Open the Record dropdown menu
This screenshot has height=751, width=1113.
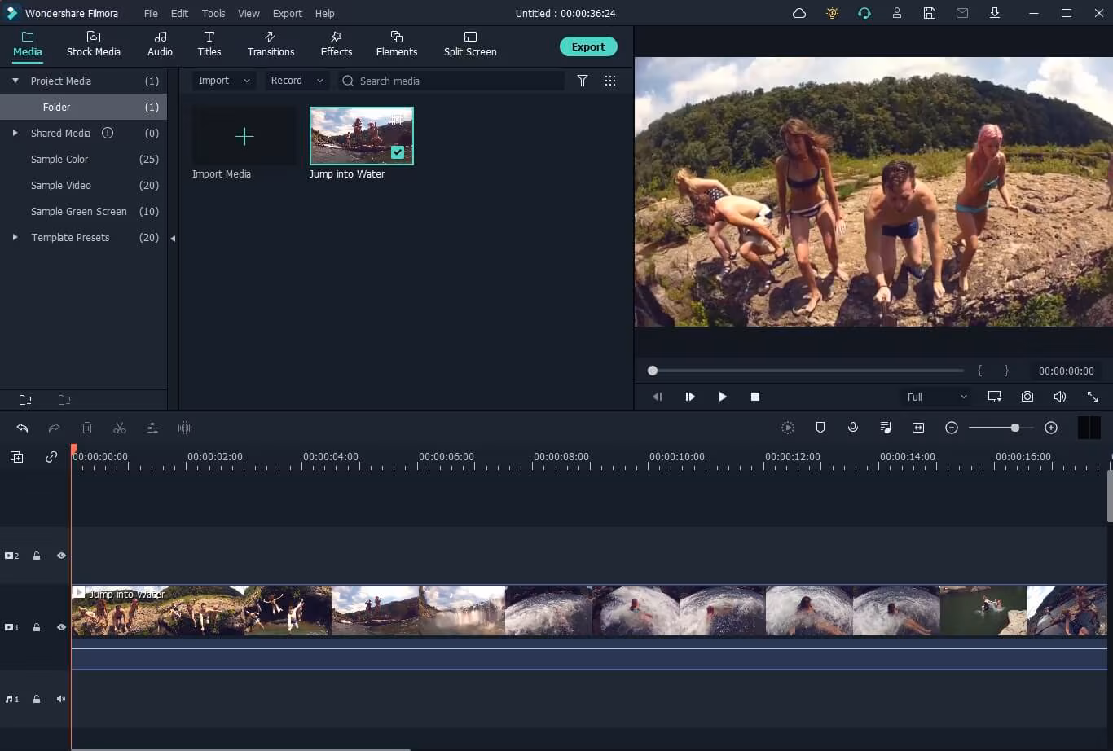[297, 81]
